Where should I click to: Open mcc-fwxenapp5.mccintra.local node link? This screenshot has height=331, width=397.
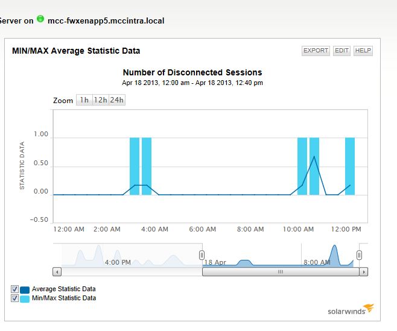[106, 20]
